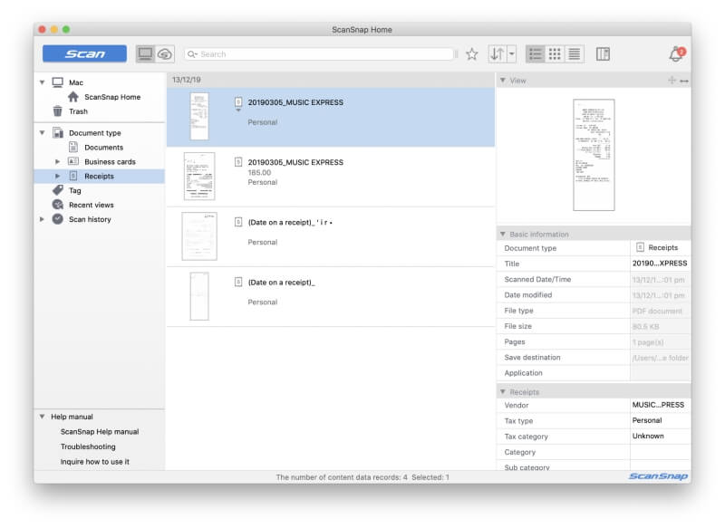
Task: Collapse the Document type node
Action: (x=42, y=132)
